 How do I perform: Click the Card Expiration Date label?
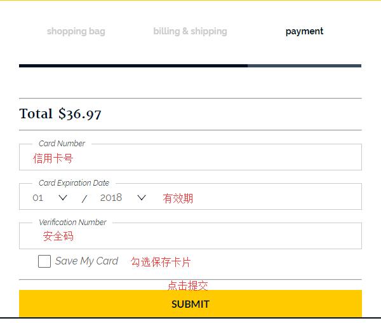coord(74,183)
